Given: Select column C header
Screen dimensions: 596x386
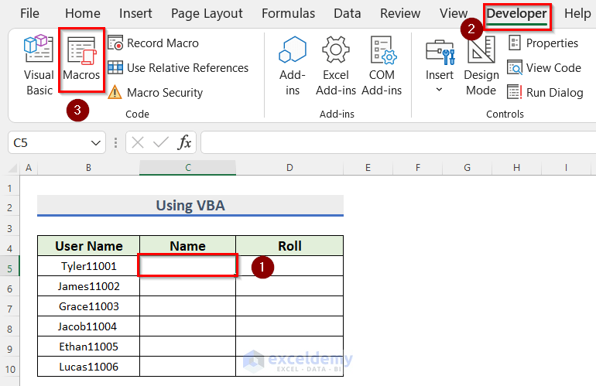Looking at the screenshot, I should point(188,168).
